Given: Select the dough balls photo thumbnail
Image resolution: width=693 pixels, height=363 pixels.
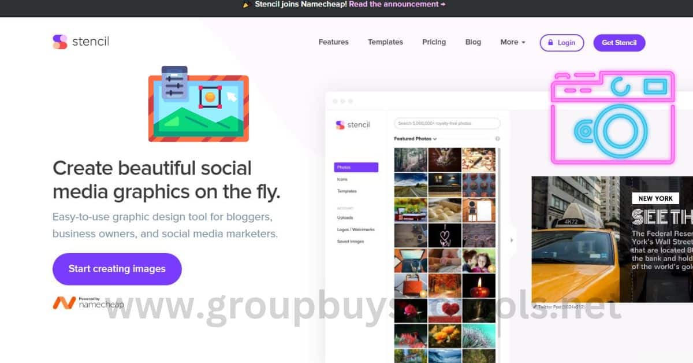Looking at the screenshot, I should tap(445, 210).
